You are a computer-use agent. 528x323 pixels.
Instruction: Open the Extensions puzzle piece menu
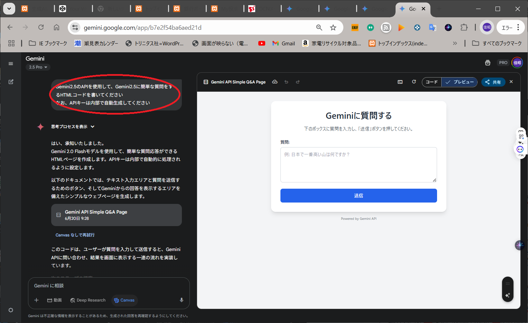[464, 27]
